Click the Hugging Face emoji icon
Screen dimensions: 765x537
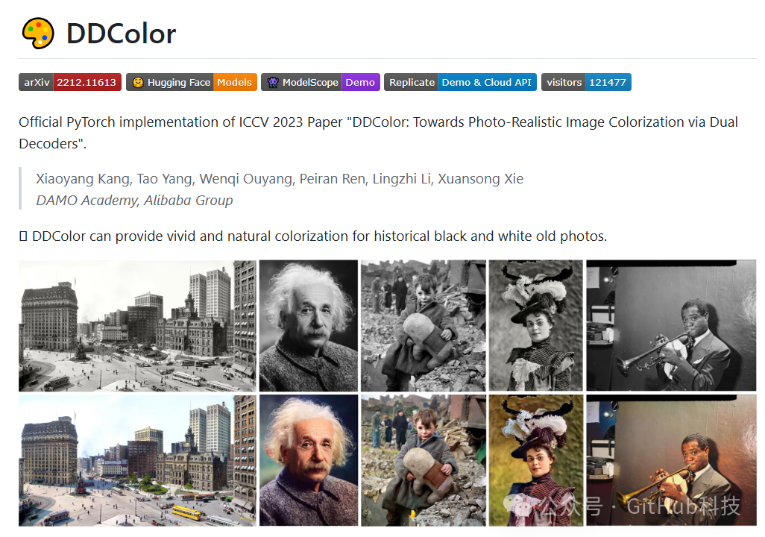point(138,82)
